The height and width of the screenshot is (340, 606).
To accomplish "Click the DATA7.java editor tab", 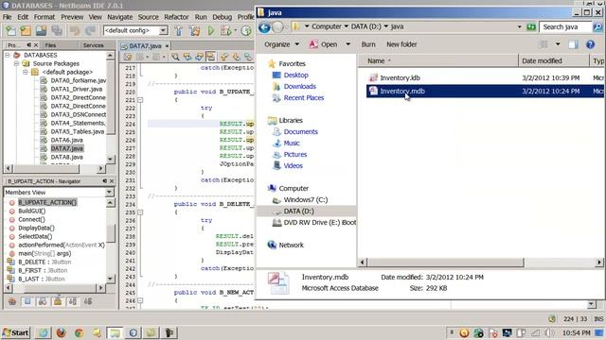I will (145, 46).
